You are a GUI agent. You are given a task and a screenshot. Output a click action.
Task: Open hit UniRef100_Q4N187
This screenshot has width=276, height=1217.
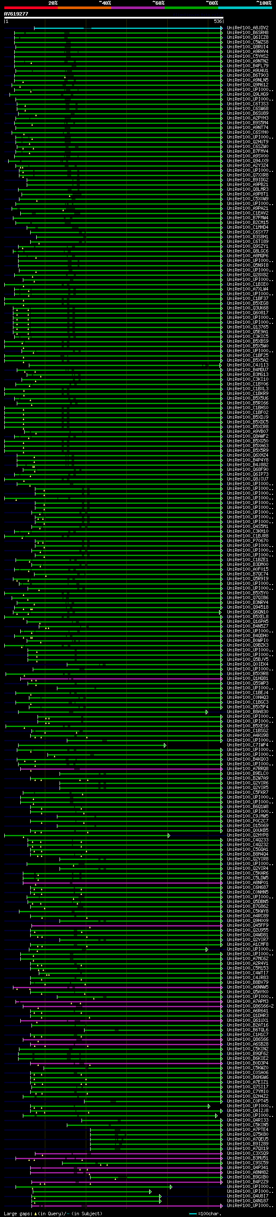(248, 1201)
